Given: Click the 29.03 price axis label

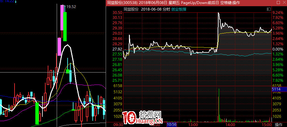Looking at the screenshot, I should (118, 33).
